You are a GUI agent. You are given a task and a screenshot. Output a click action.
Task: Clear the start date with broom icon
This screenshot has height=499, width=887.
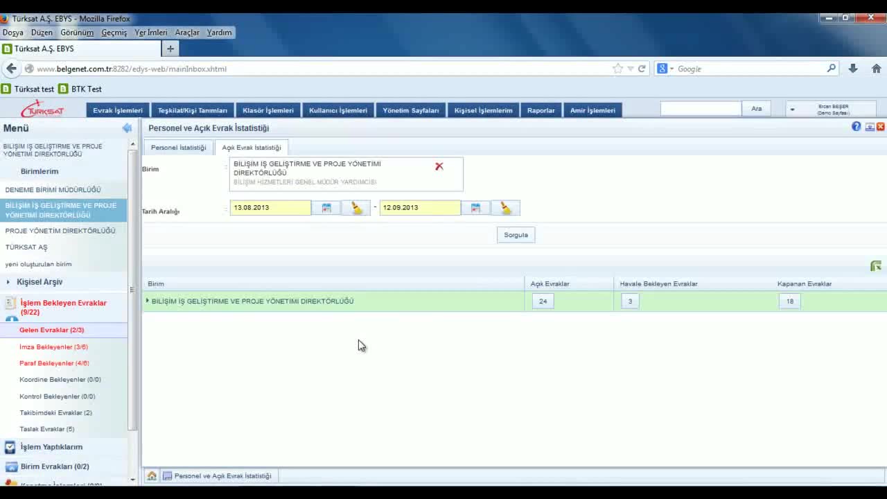[x=356, y=208]
